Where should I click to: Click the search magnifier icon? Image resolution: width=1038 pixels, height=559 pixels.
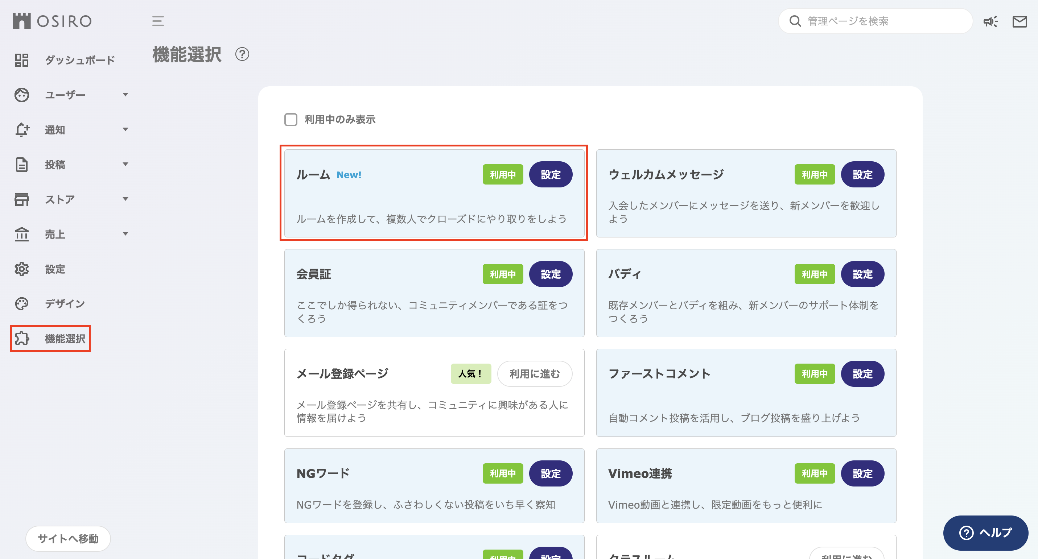tap(795, 21)
